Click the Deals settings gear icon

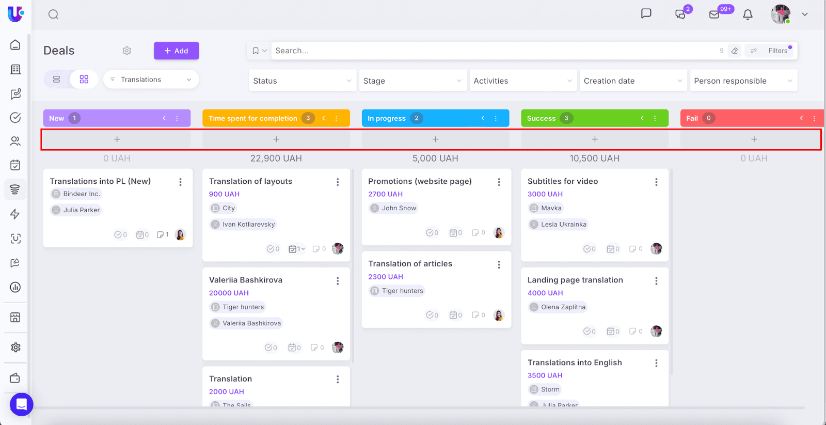click(127, 51)
